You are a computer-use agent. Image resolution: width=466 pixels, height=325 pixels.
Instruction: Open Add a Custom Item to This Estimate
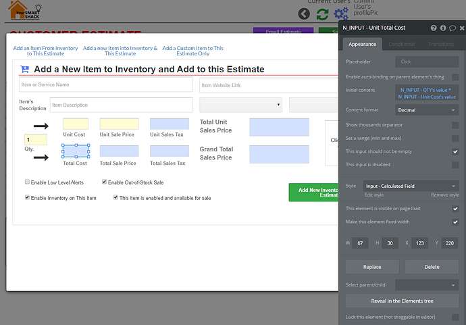[193, 51]
